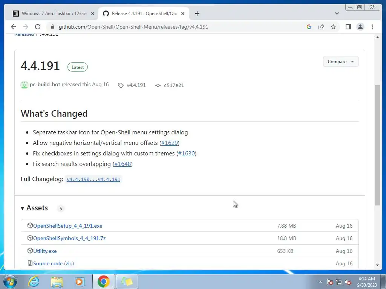Close the Release 4.4.191 tab
386x289 pixels.
(183, 14)
